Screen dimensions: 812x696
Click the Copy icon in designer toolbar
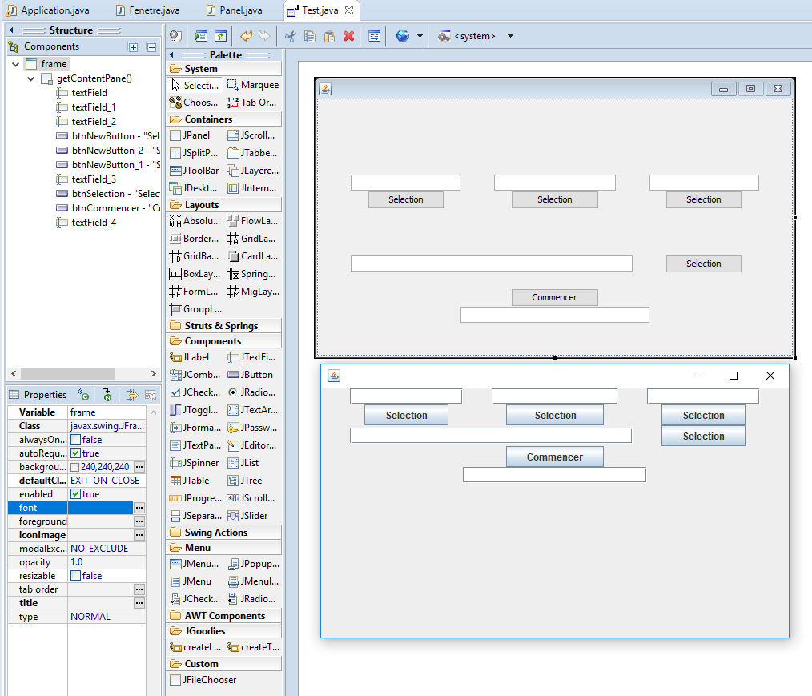309,37
